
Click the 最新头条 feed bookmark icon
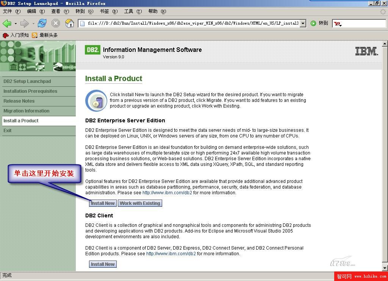pyautogui.click(x=34, y=35)
